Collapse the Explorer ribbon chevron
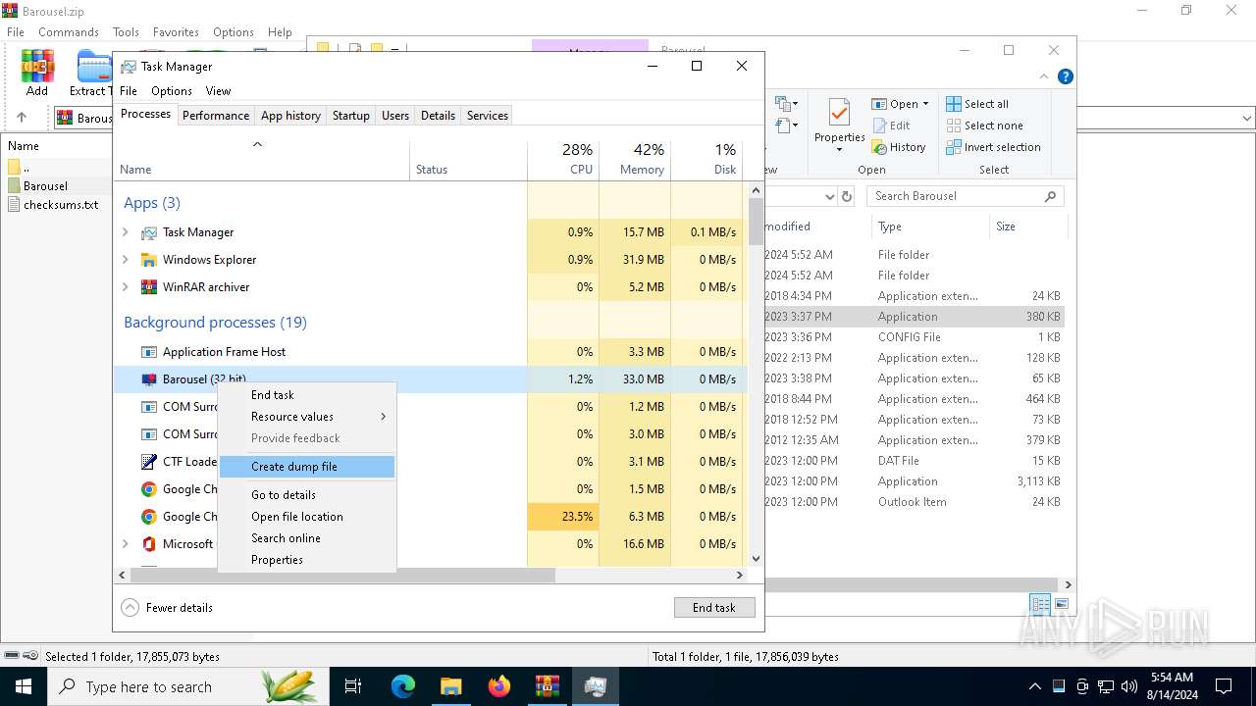This screenshot has height=706, width=1256. click(x=1045, y=76)
